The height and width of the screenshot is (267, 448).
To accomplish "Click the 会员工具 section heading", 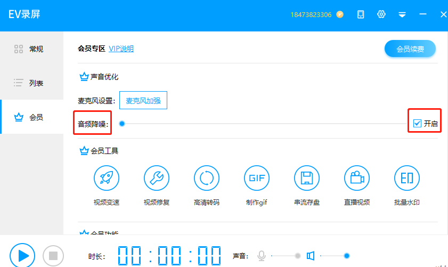I will coord(104,151).
